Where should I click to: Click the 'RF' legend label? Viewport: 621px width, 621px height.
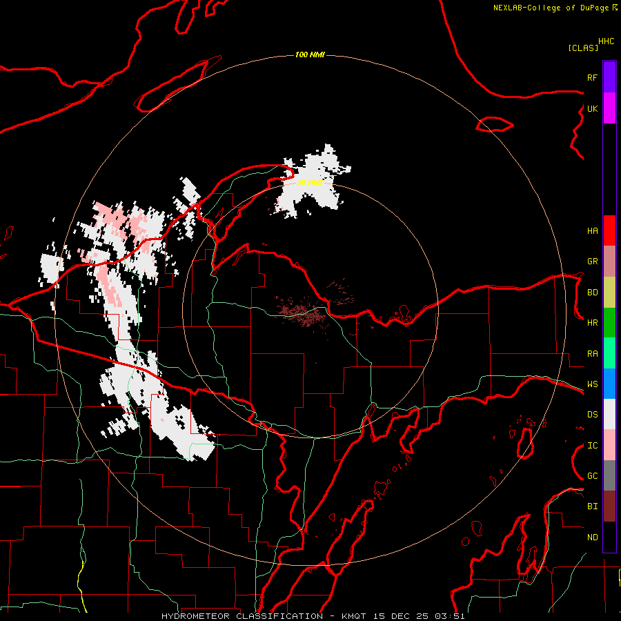pos(592,77)
